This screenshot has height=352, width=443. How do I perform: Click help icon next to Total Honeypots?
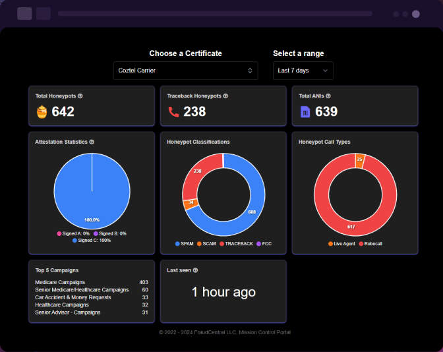80,96
